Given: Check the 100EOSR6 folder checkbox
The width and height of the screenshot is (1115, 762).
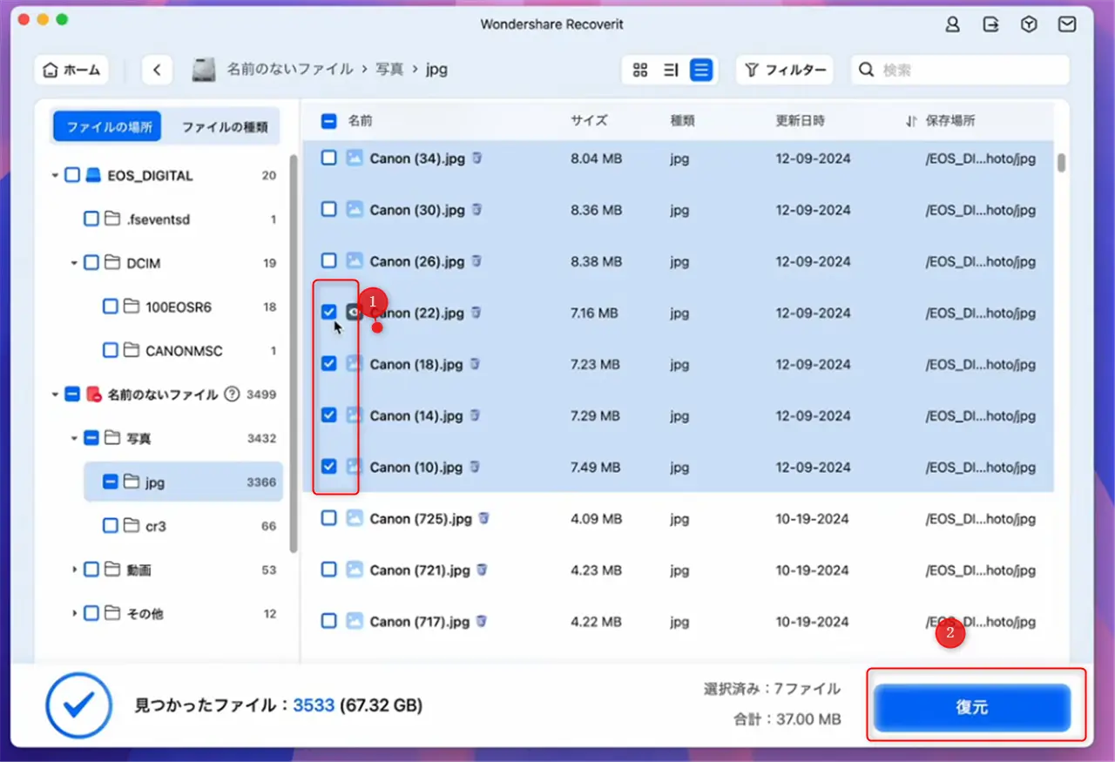Looking at the screenshot, I should pyautogui.click(x=111, y=307).
